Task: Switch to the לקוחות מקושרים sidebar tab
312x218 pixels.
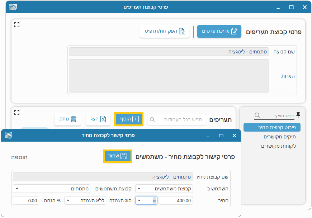Action: click(278, 146)
